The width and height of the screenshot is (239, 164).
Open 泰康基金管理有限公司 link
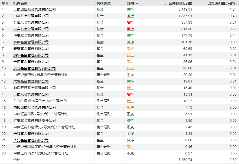tap(31, 49)
